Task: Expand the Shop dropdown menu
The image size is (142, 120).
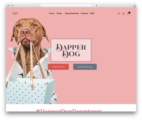Action: pos(60,13)
